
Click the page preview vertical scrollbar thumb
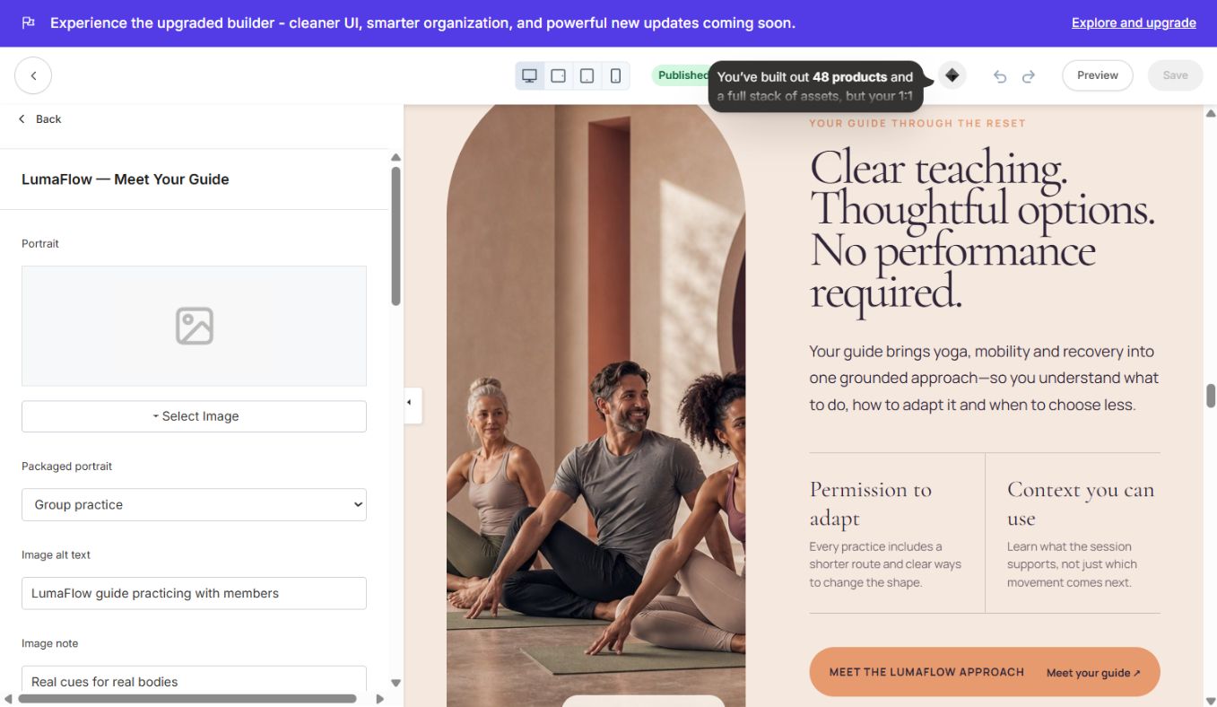1211,396
